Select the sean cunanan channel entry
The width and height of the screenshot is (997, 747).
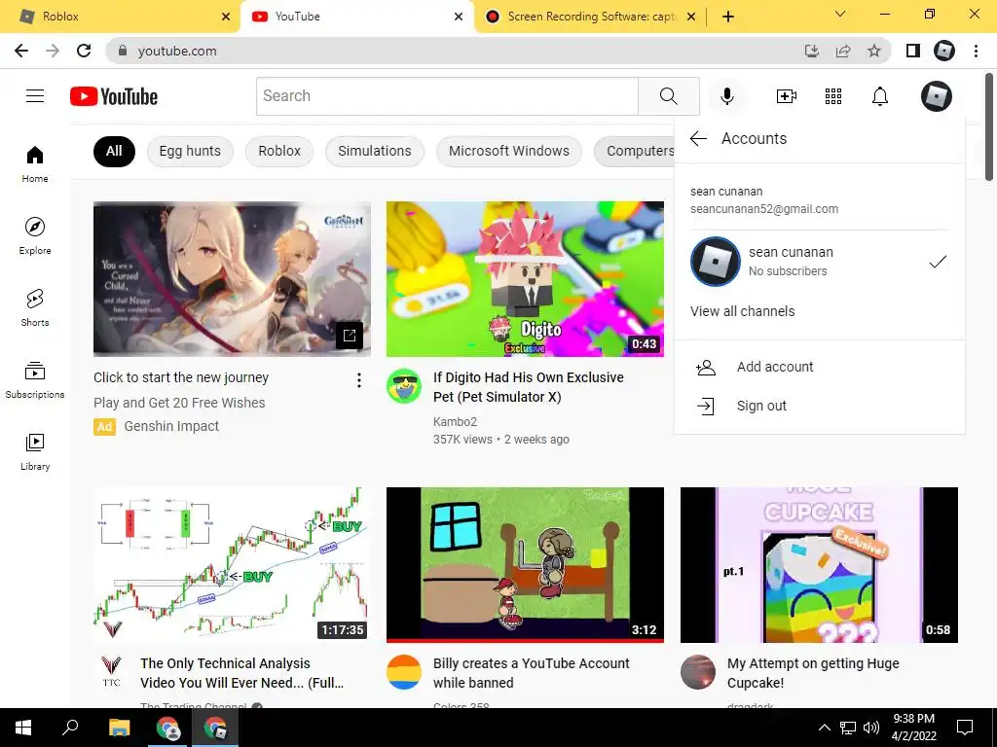pos(819,262)
